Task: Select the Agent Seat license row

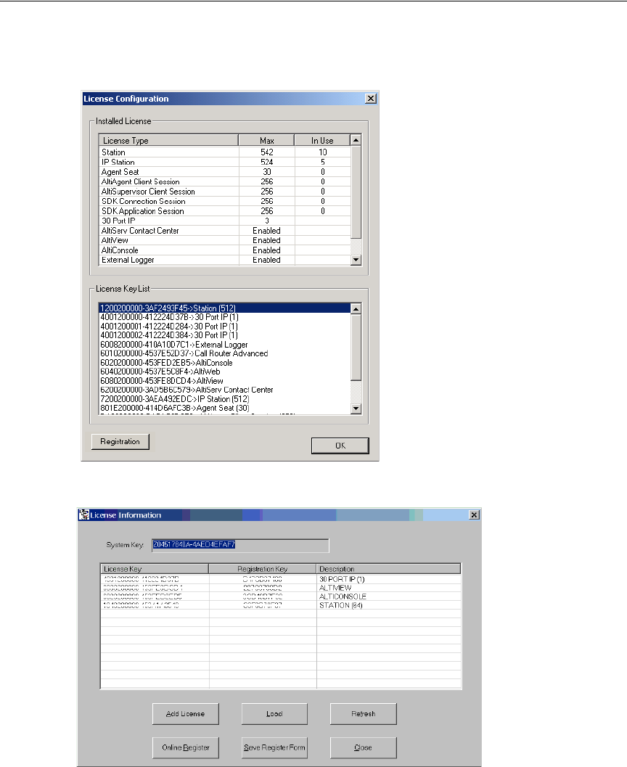Action: (x=225, y=172)
